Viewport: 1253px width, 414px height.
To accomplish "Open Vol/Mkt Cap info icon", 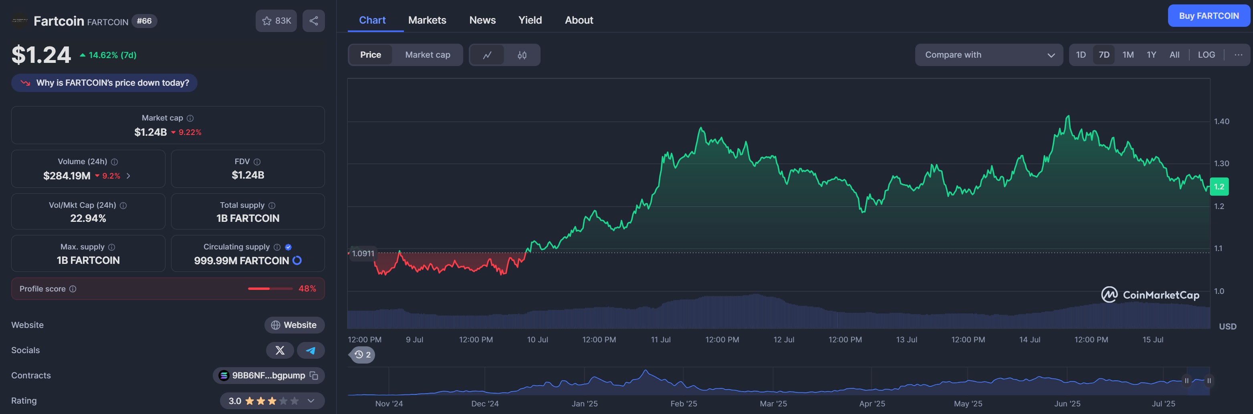I will pos(123,205).
